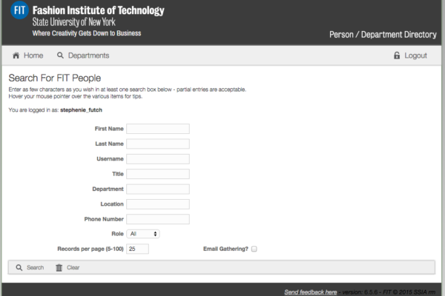Screen dimensions: 445x296
Task: Focus the Location input field
Action: [x=158, y=204]
